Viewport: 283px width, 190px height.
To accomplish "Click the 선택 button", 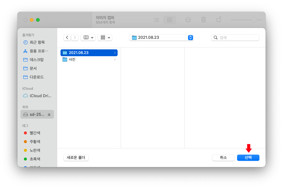I will click(x=248, y=157).
